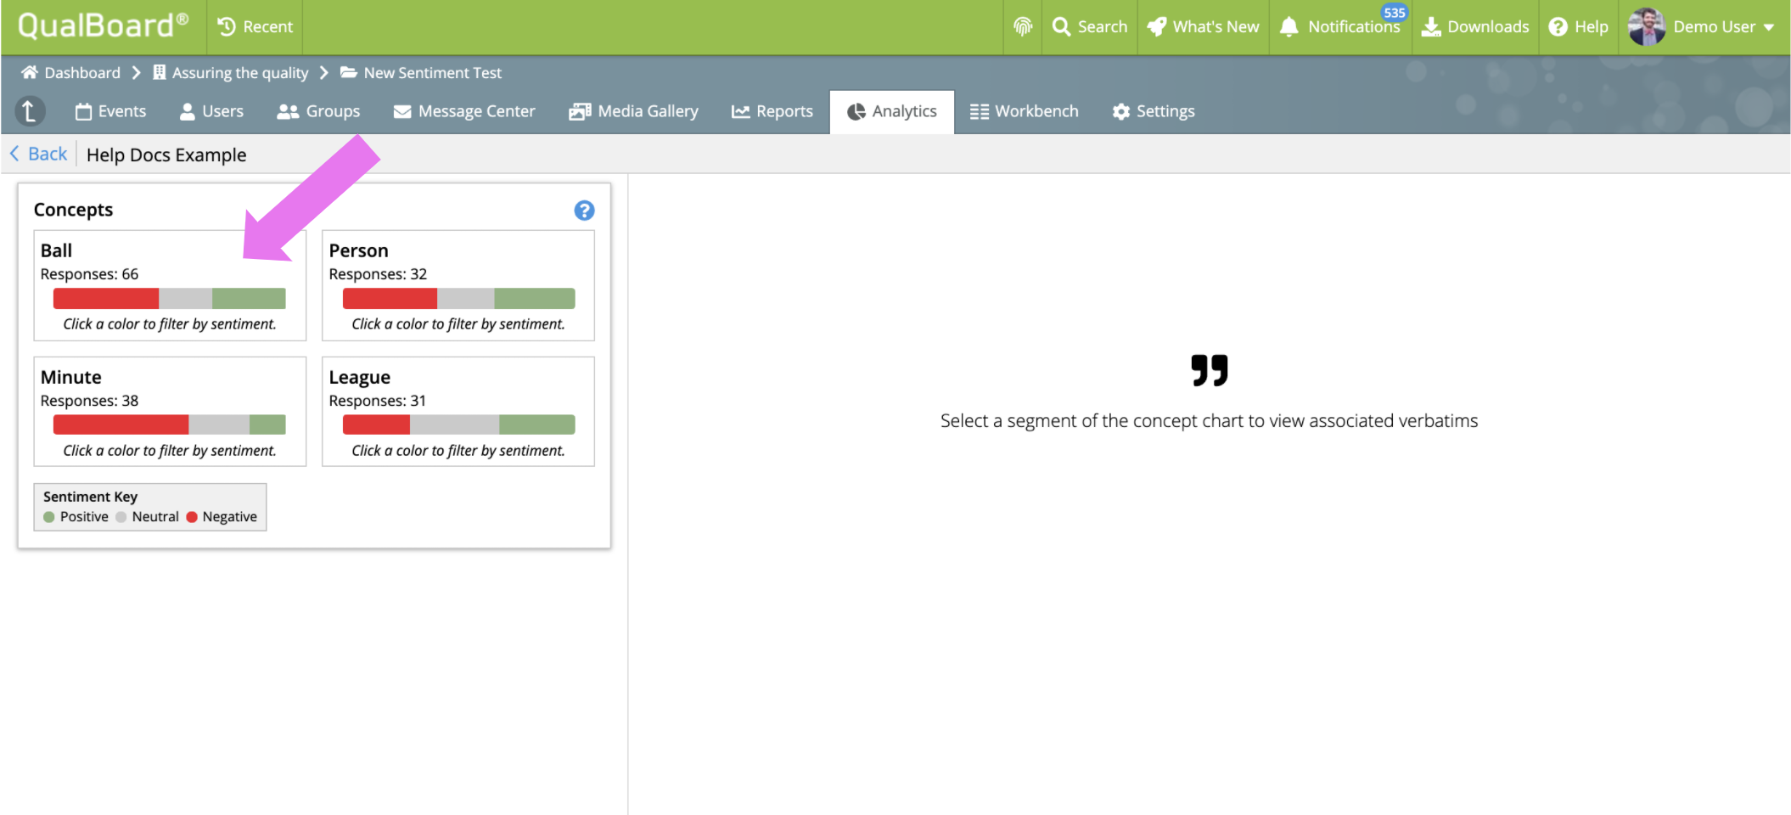Image resolution: width=1791 pixels, height=815 pixels.
Task: Open the Recent history menu
Action: pos(255,27)
